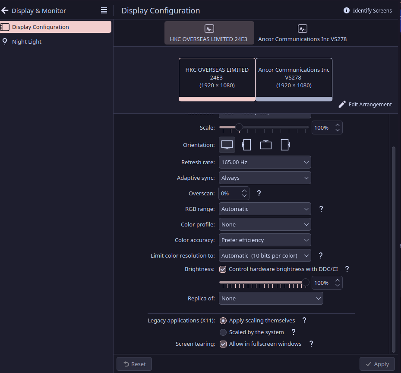401x373 pixels.
Task: Open Display Configuration in sidebar
Action: [56, 27]
